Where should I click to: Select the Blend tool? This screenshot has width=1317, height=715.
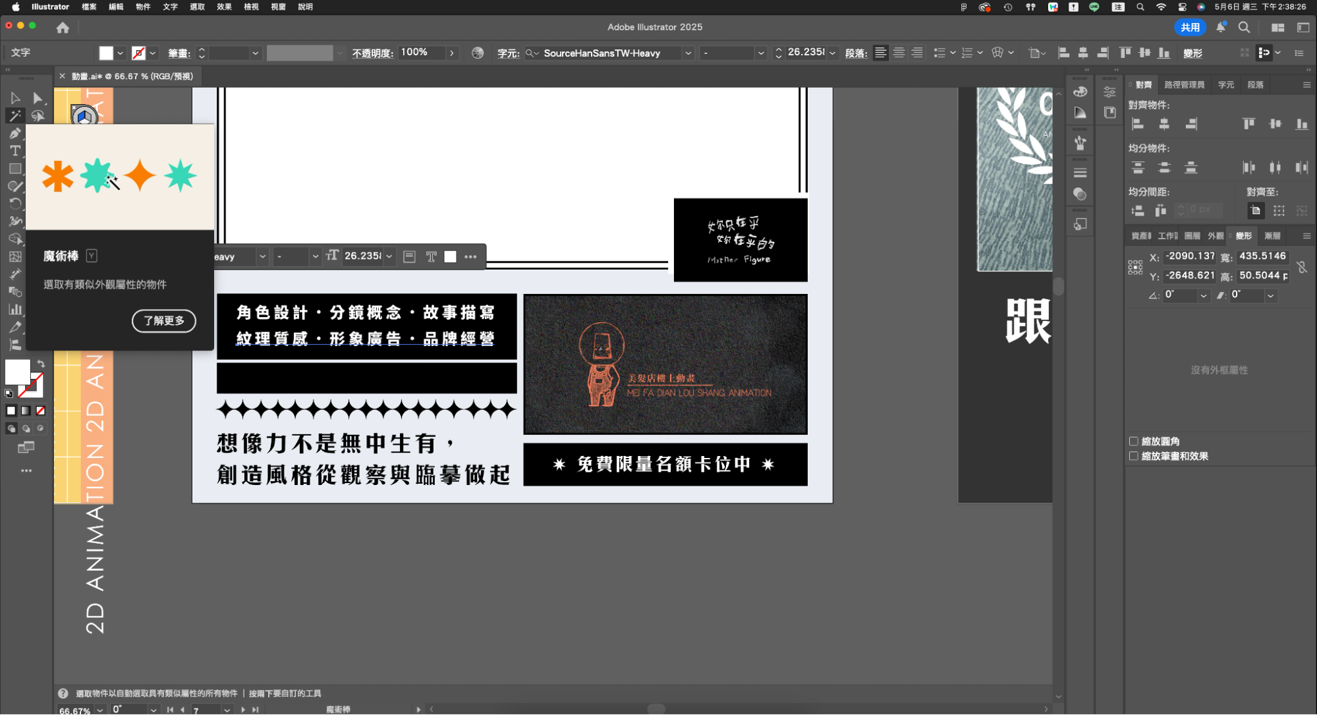coord(15,292)
